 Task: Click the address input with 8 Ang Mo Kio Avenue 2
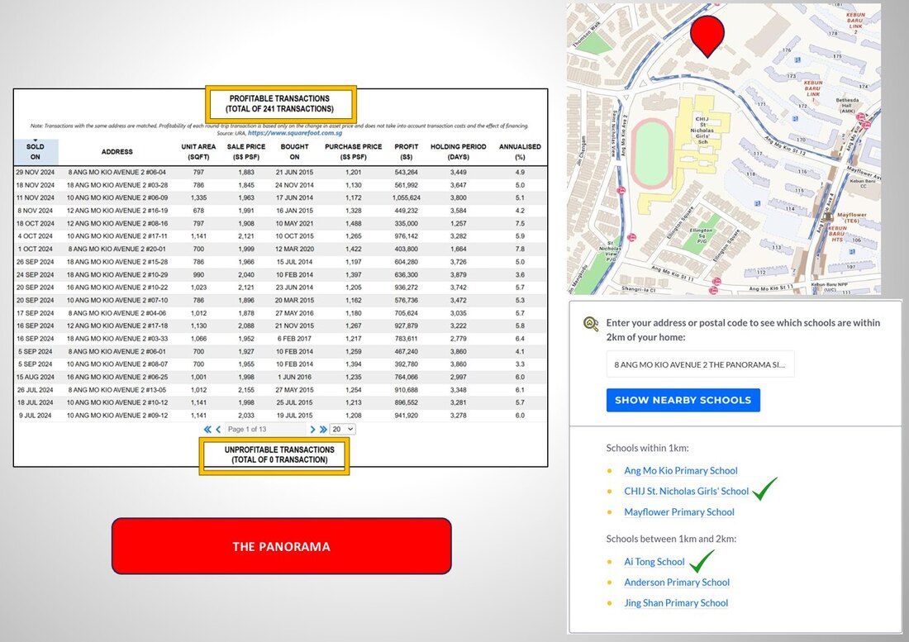[700, 364]
